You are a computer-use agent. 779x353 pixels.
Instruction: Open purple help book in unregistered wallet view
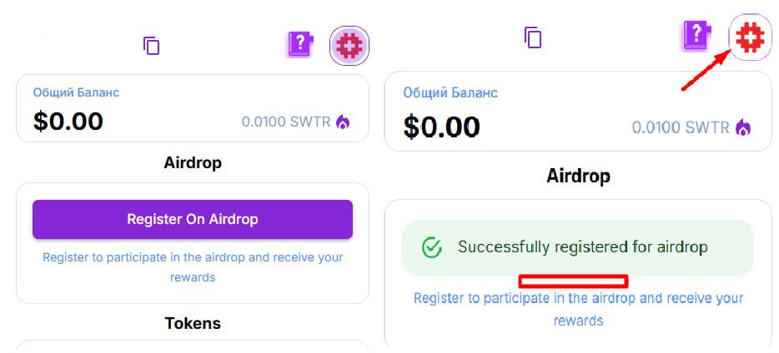(x=299, y=45)
